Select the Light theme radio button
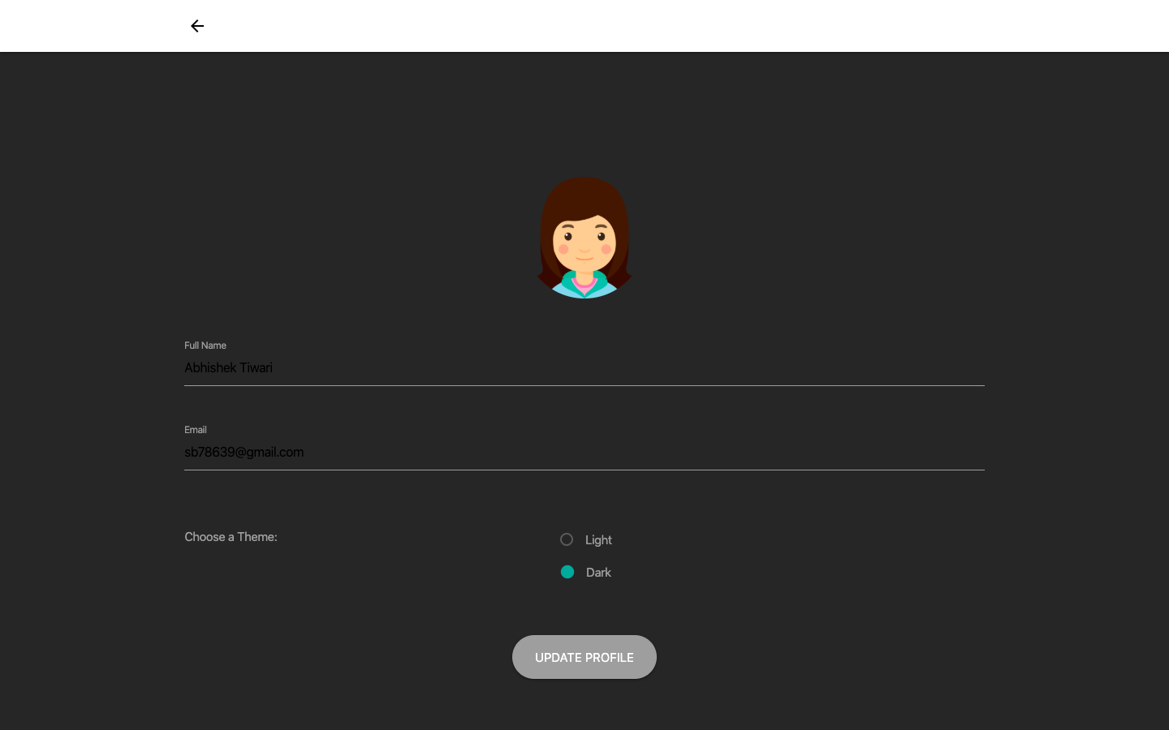 [567, 539]
